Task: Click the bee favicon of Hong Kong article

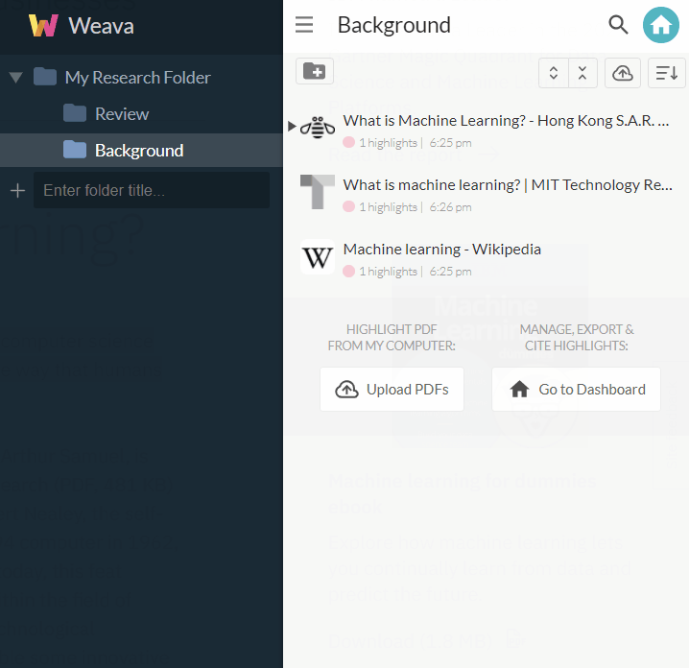Action: coord(318,127)
